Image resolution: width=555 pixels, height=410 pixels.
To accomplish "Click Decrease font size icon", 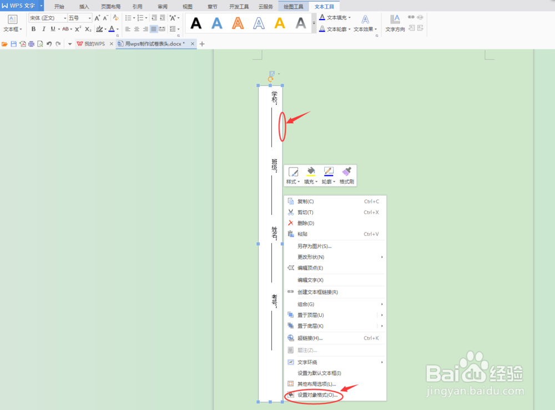I will point(105,18).
